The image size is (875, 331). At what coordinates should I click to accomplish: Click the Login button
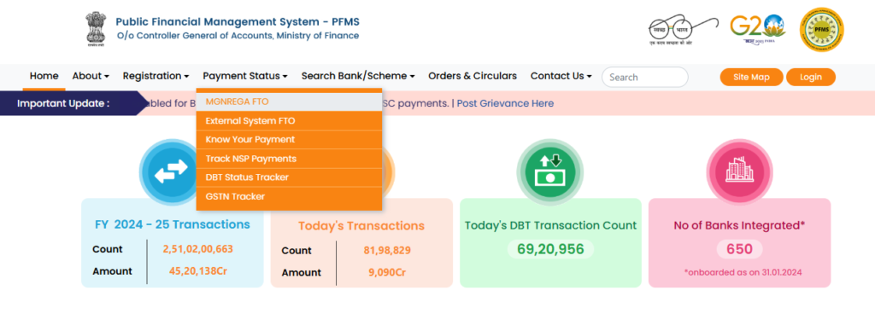810,77
